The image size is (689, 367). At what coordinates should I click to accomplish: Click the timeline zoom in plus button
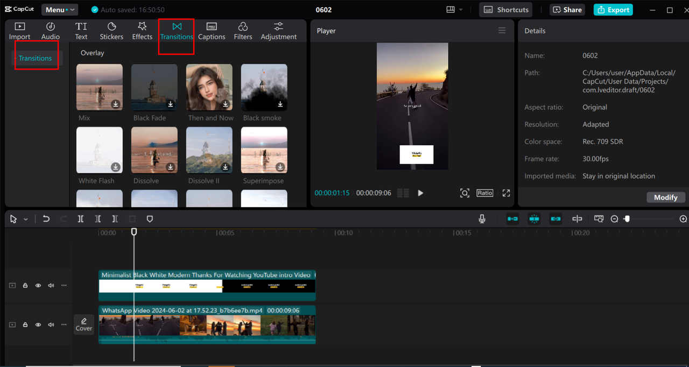pyautogui.click(x=683, y=219)
